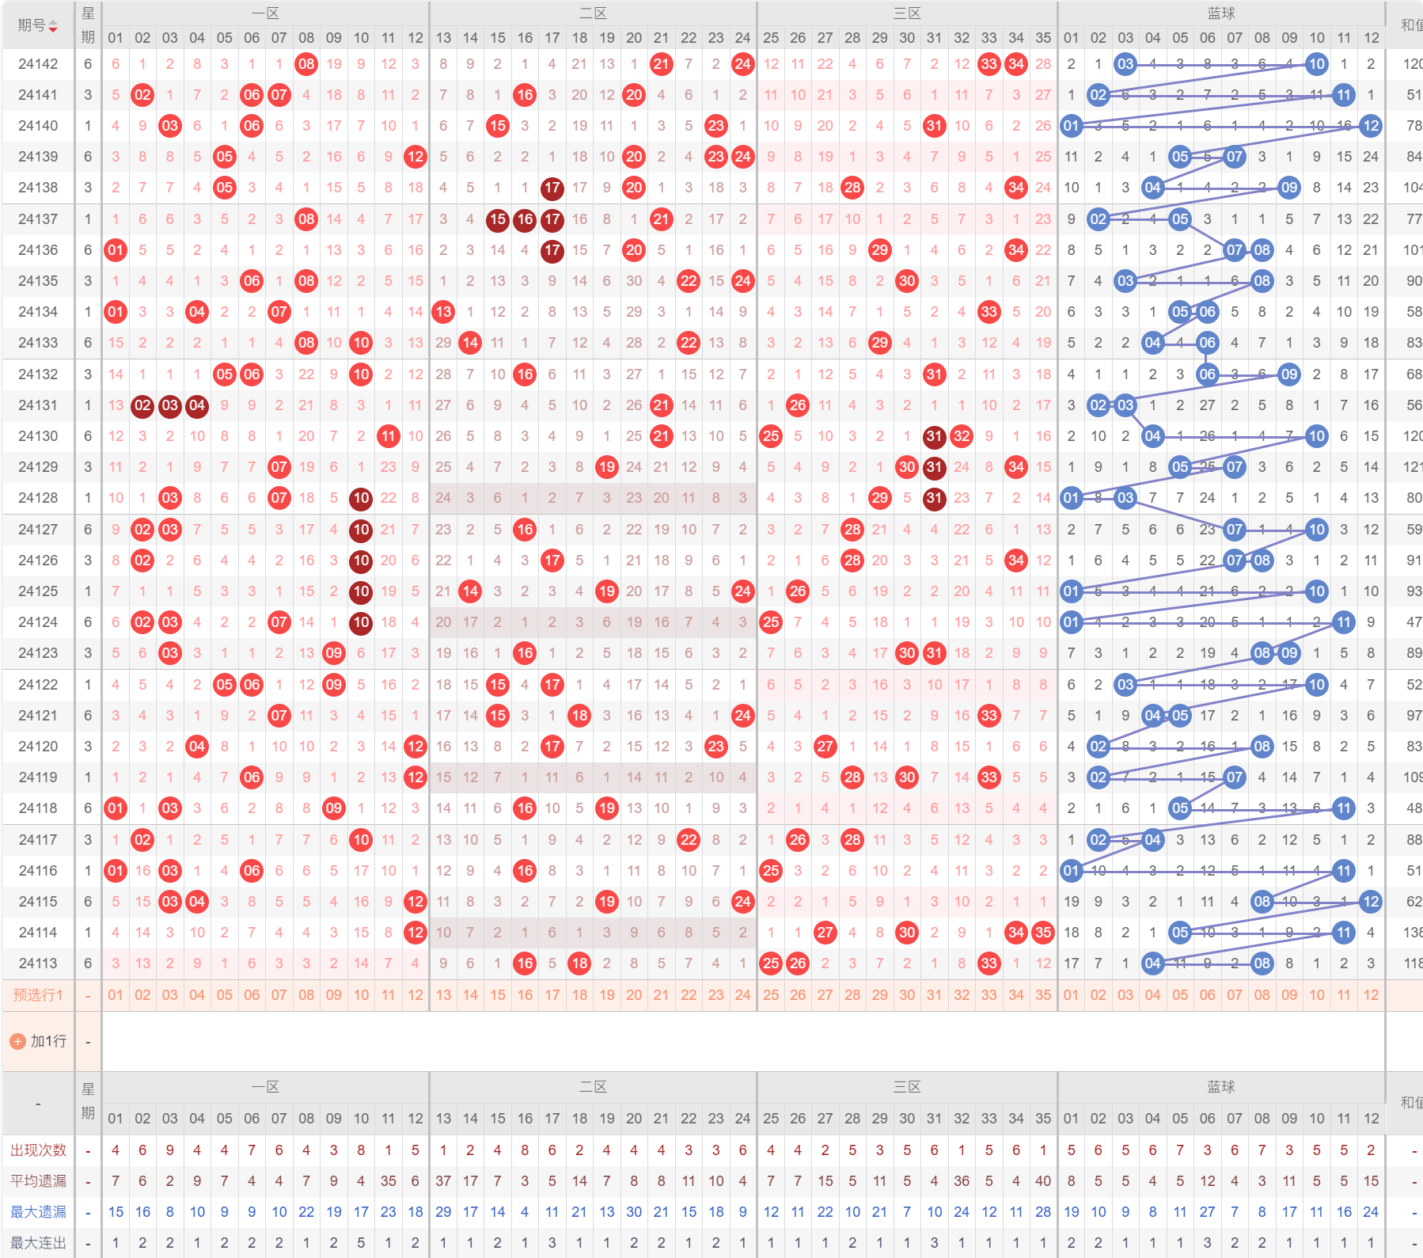
Task: Click the orange plus icon beside 加1行
Action: coord(18,1041)
